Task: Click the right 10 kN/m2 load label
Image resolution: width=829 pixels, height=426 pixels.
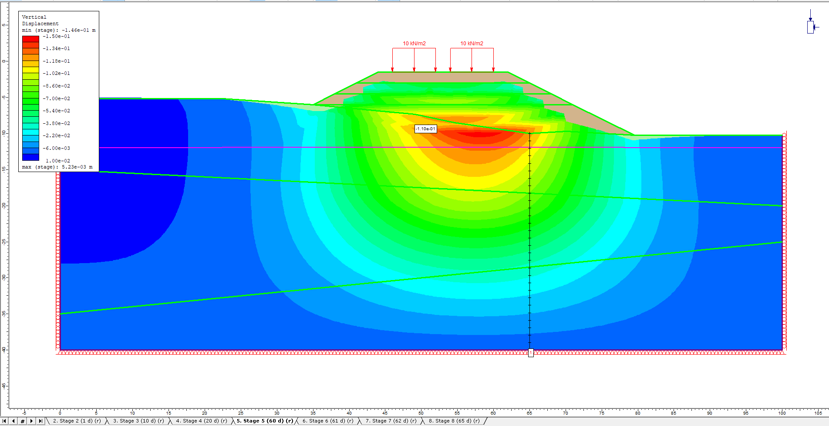Action: 472,44
